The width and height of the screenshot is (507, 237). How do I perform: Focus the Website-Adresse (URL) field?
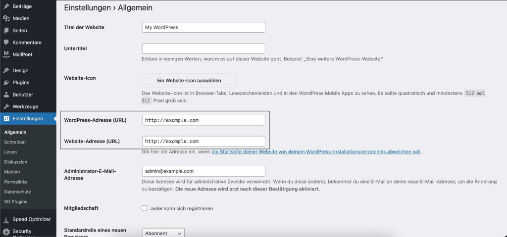pyautogui.click(x=203, y=142)
